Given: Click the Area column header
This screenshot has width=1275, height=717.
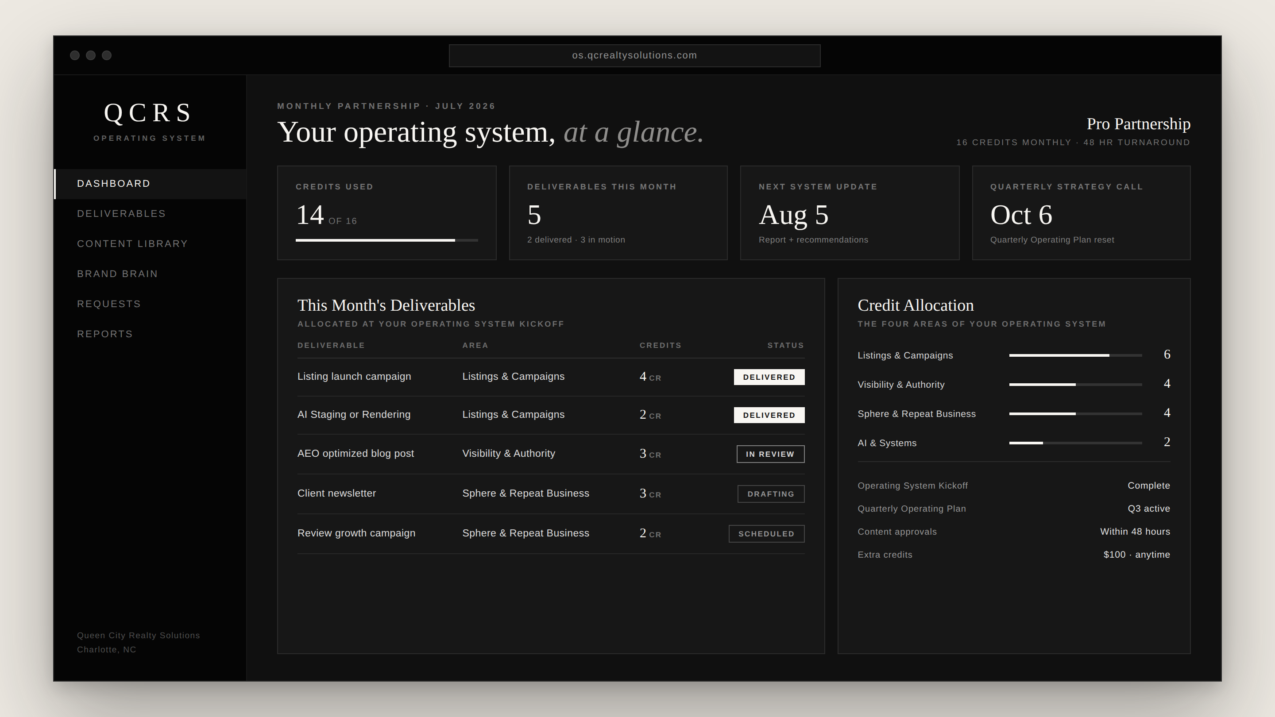Looking at the screenshot, I should coord(475,345).
